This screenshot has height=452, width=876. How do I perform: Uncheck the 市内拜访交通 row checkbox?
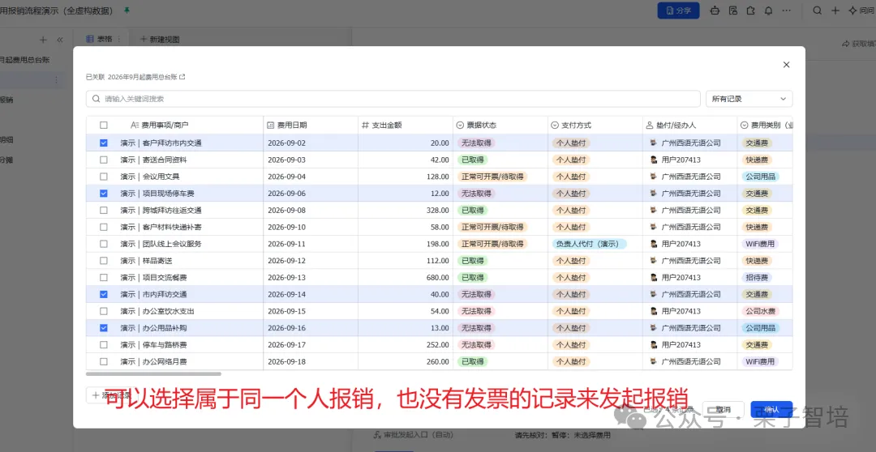[x=103, y=294]
